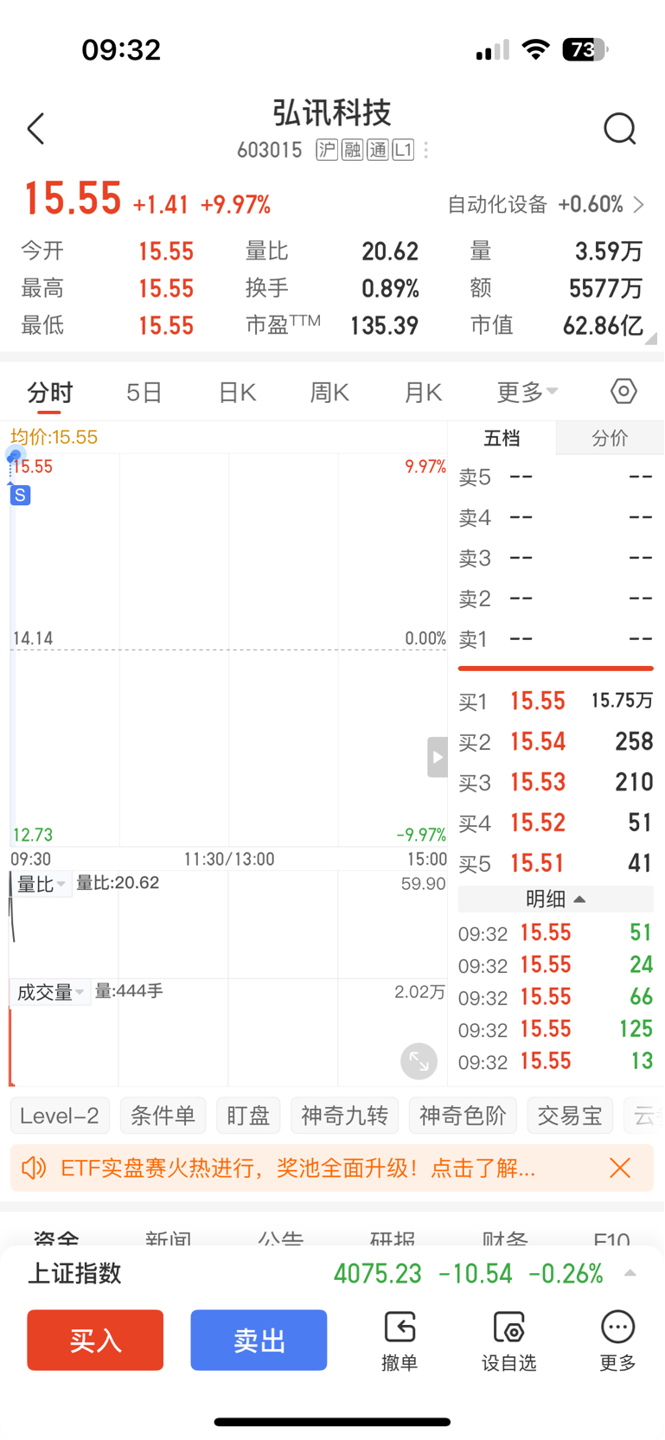Open 量比 indicator dropdown
665x1440 pixels.
coord(42,884)
